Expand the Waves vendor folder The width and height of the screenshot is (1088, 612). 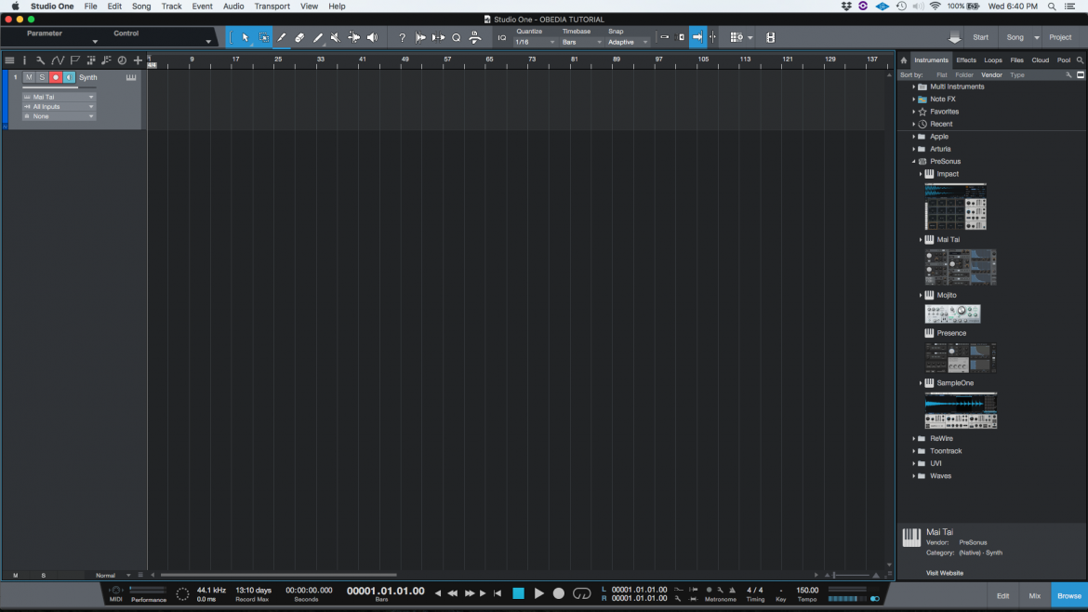tap(914, 476)
